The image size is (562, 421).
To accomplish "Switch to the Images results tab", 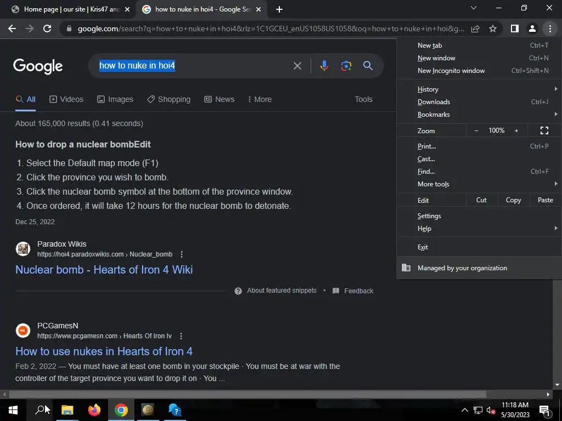I will tap(115, 99).
